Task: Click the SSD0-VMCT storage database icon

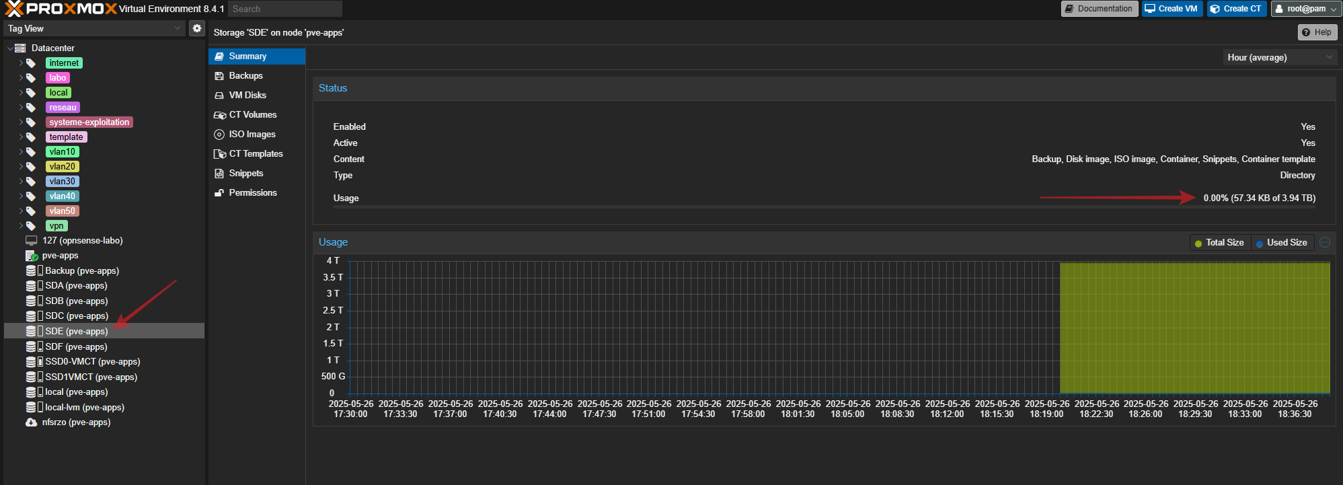Action: (31, 362)
